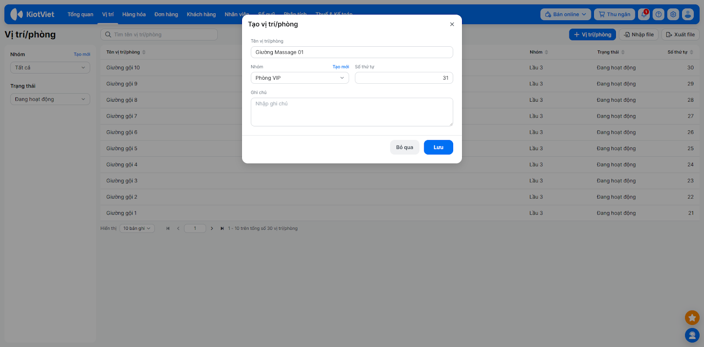Click the record count summary text
Viewport: 704px width, 347px height.
click(263, 229)
